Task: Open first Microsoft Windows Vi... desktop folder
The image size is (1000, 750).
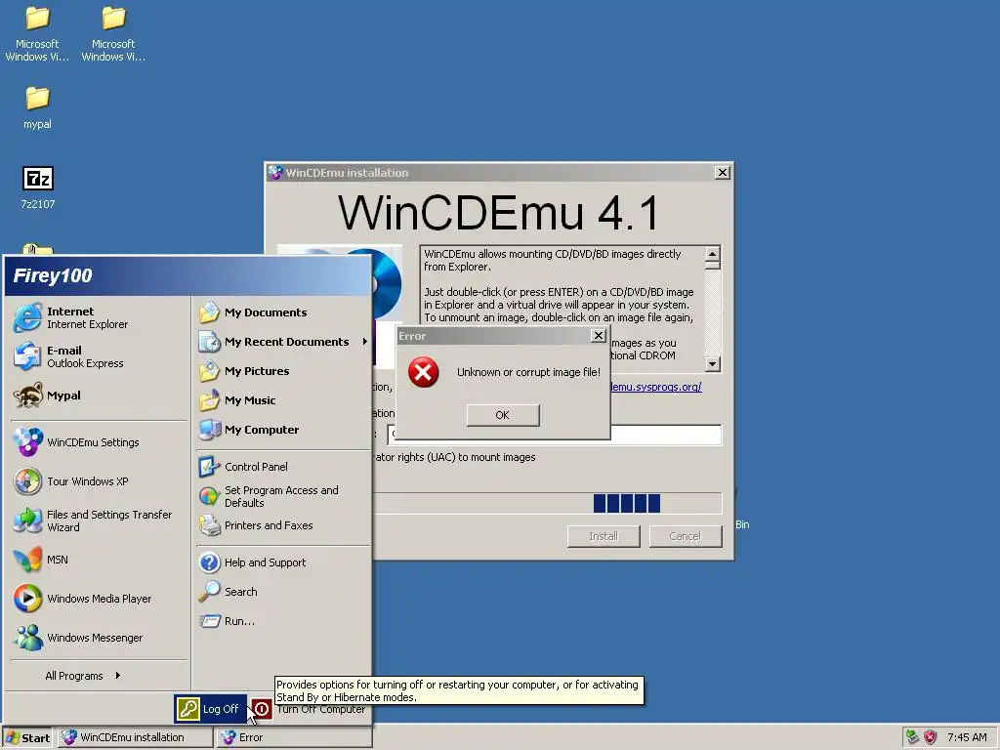Action: [x=37, y=33]
